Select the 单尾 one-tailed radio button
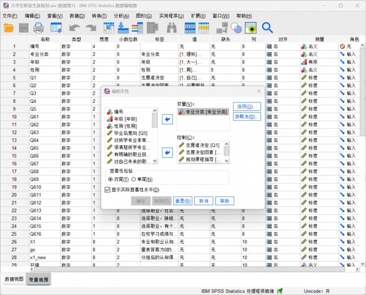This screenshot has height=295, width=366. (x=133, y=179)
